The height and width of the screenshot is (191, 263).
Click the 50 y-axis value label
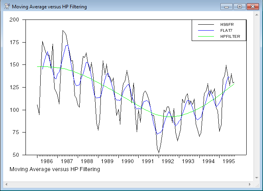16,155
